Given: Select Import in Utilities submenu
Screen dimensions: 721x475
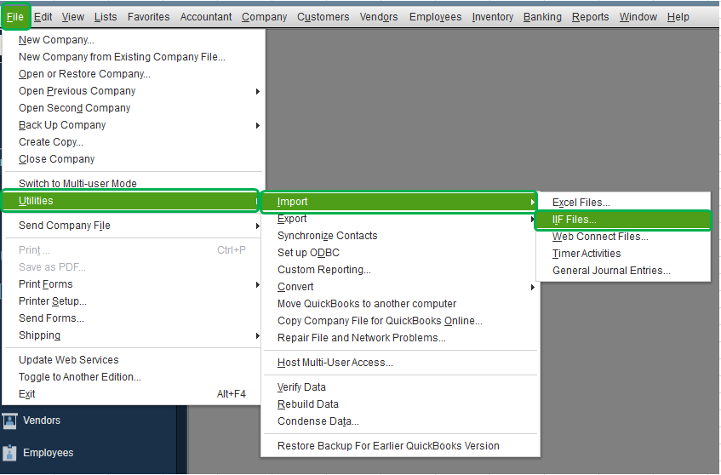Looking at the screenshot, I should (399, 202).
